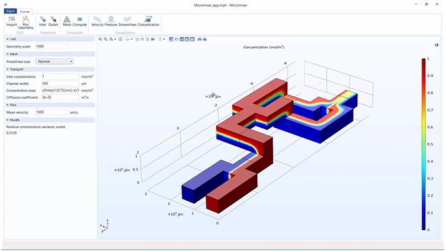Click the yz view icon
The width and height of the screenshot is (446, 252).
(x=142, y=39)
